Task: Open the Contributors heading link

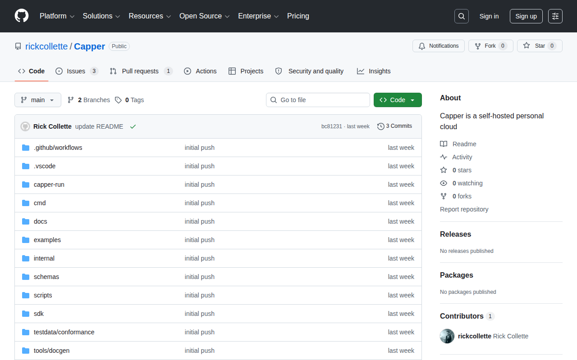Action: click(x=467, y=316)
